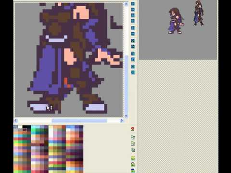Click the topmost blue icon in the vertical toolbar
This screenshot has width=231, height=173.
[133, 4]
